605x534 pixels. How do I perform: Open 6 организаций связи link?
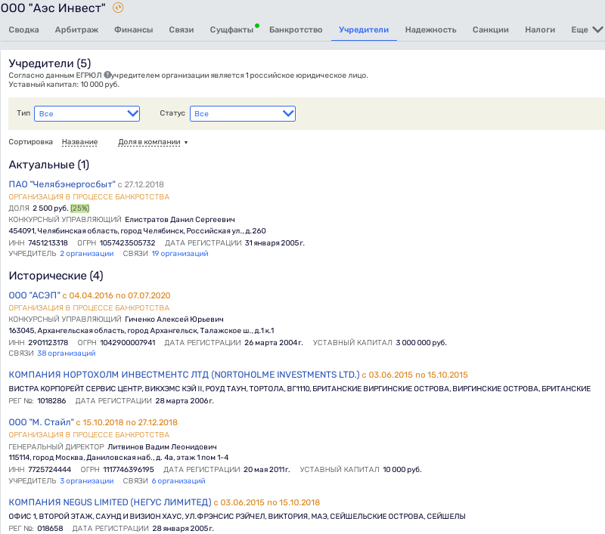tap(178, 481)
